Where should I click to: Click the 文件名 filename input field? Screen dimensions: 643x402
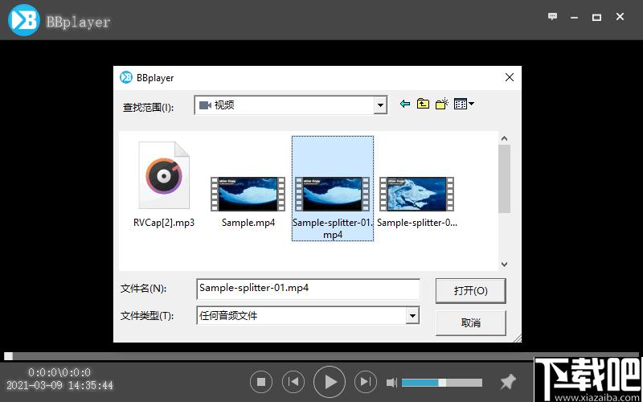(x=308, y=288)
